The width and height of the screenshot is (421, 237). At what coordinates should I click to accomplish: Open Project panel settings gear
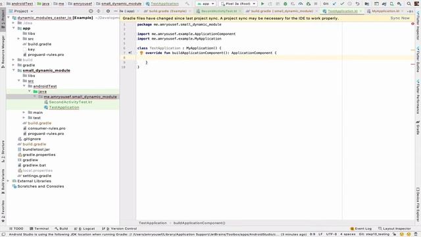(108, 11)
